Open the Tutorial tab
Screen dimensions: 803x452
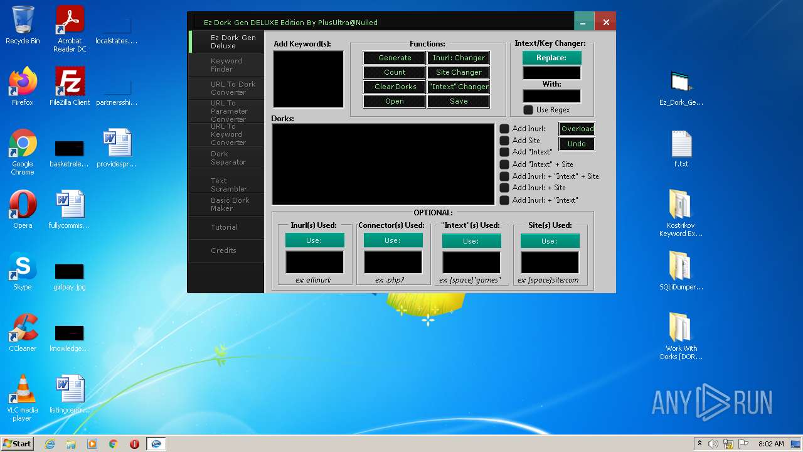(x=226, y=227)
